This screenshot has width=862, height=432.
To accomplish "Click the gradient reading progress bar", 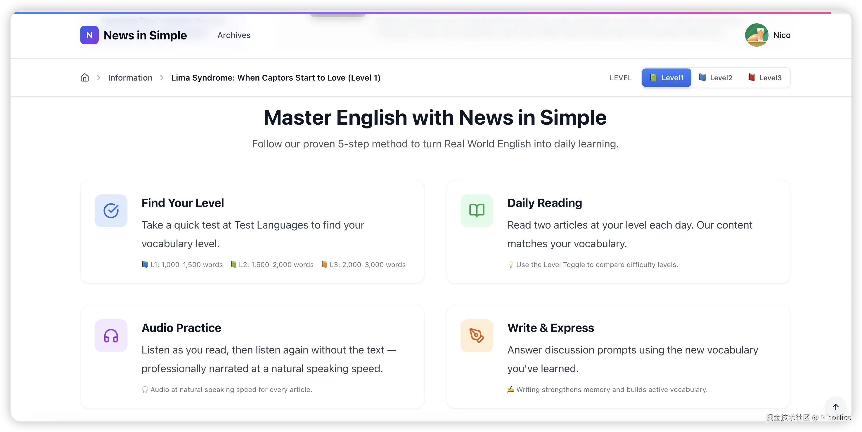I will click(422, 13).
